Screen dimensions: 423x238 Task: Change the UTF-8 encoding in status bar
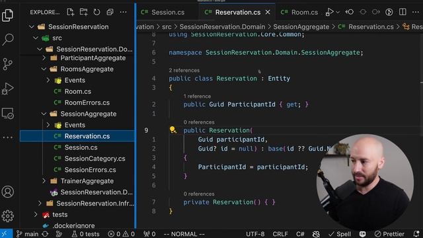[x=255, y=234]
